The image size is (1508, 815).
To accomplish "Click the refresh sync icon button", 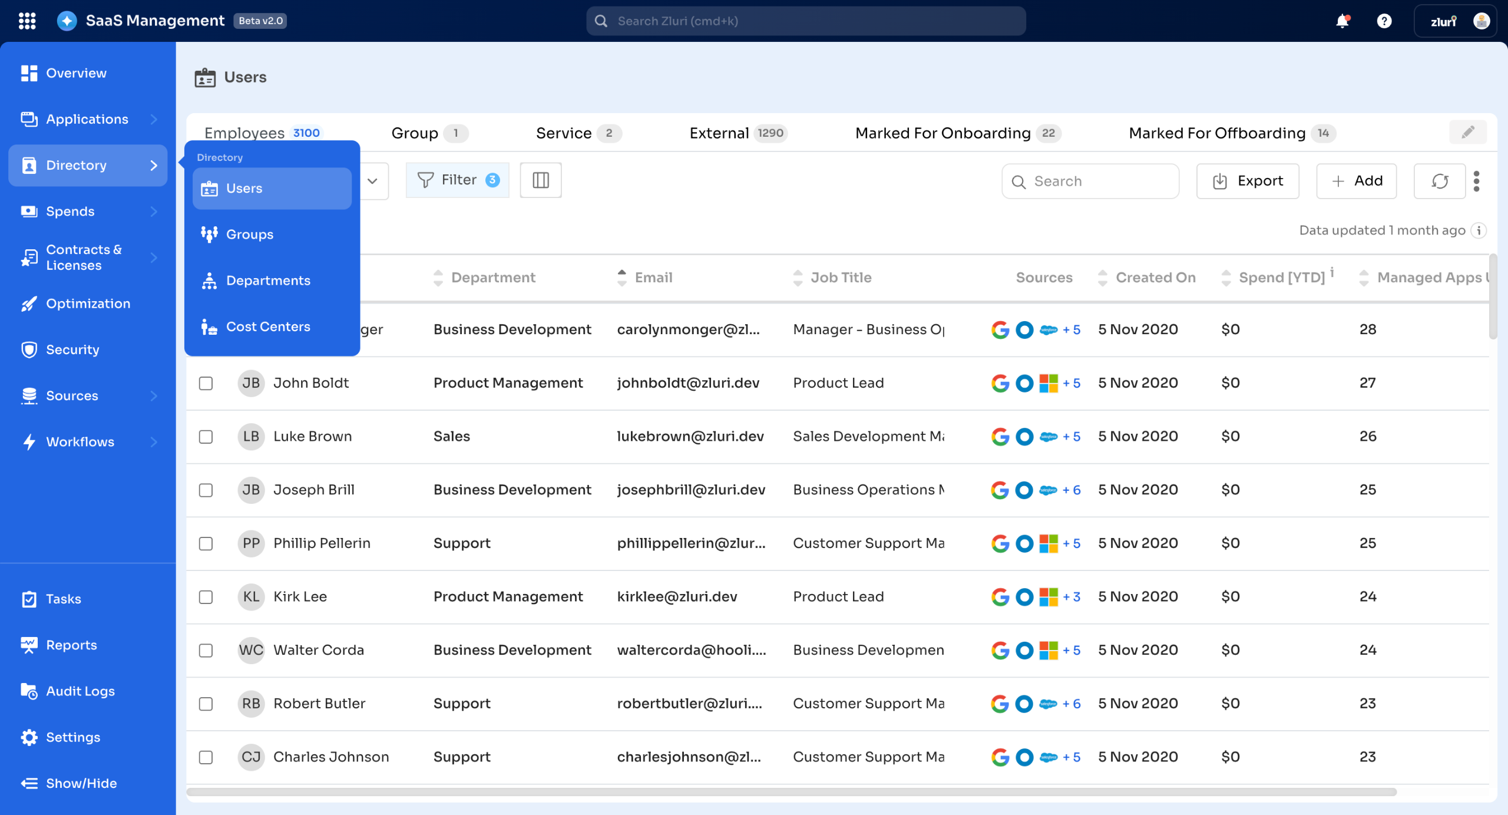I will point(1439,181).
